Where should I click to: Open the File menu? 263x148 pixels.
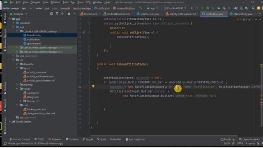click(x=12, y=2)
